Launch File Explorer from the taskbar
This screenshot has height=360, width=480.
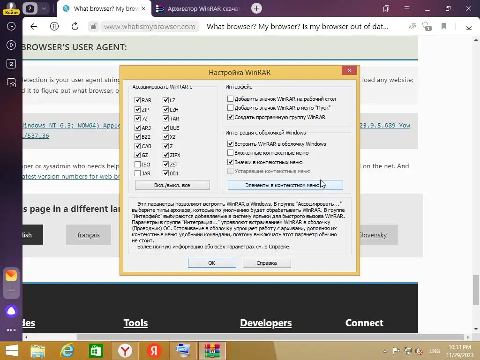coord(37,351)
